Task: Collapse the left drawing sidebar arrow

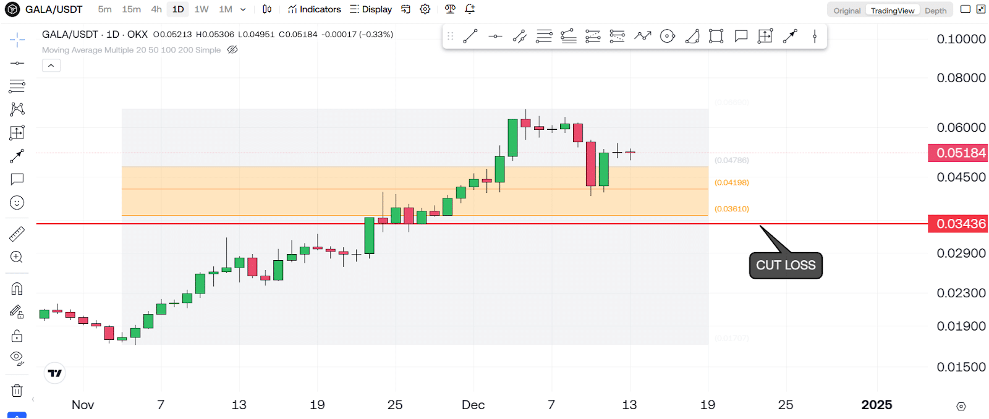Action: tap(33, 399)
